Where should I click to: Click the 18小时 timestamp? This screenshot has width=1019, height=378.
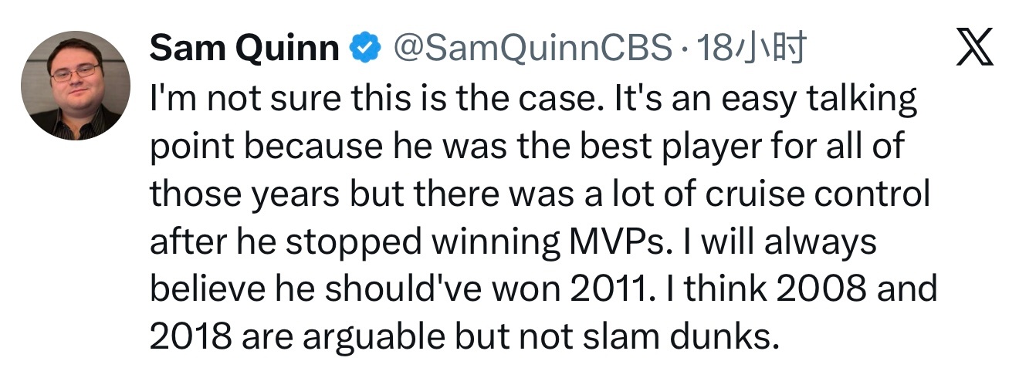pos(751,49)
